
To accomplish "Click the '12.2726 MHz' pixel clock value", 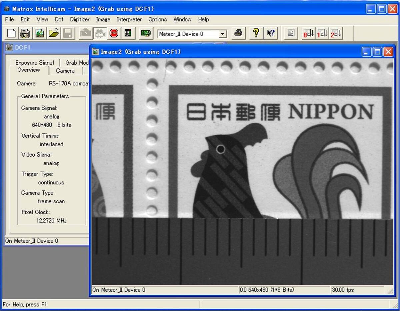I will 51,221.
